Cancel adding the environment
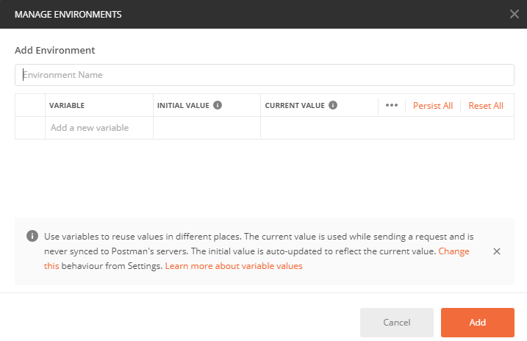Image resolution: width=527 pixels, height=341 pixels. tap(397, 323)
